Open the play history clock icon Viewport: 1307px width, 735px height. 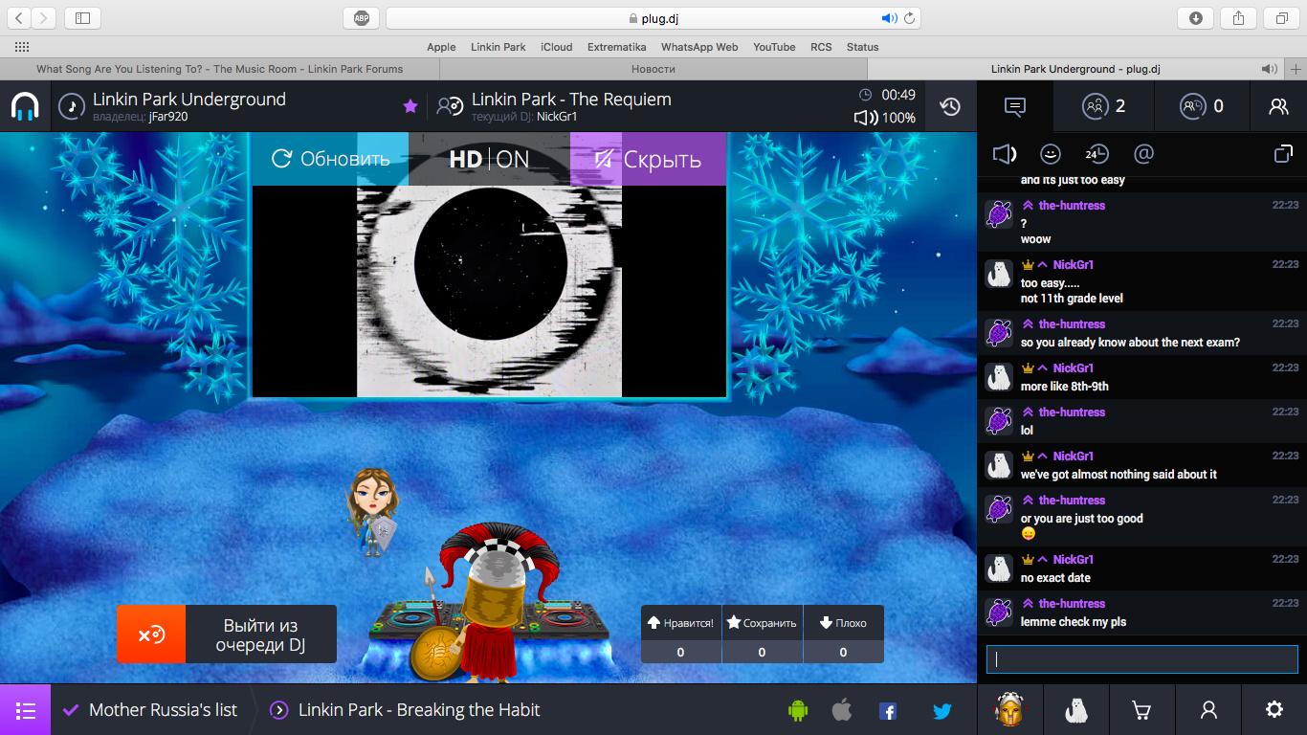pos(950,106)
